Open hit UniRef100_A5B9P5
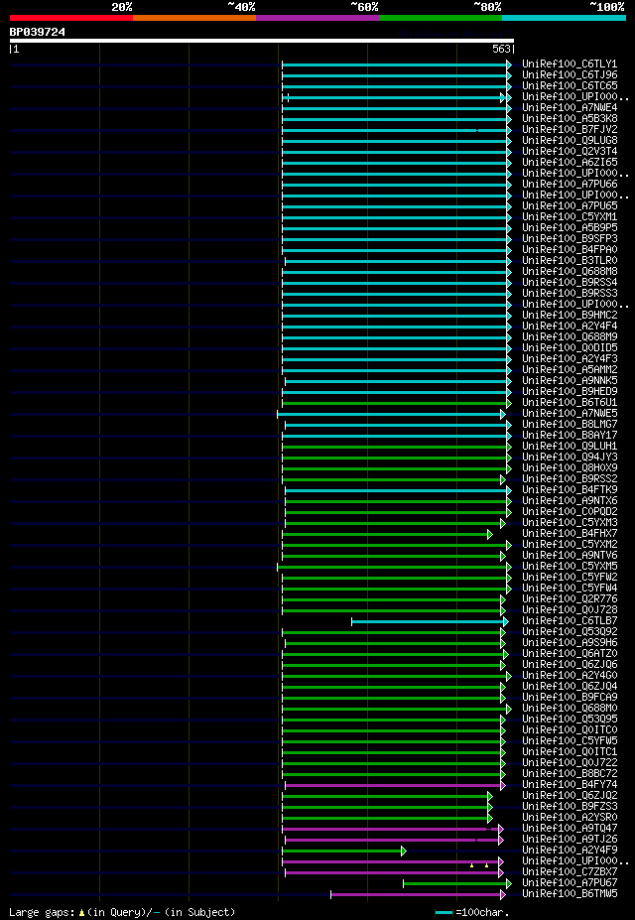 [570, 227]
